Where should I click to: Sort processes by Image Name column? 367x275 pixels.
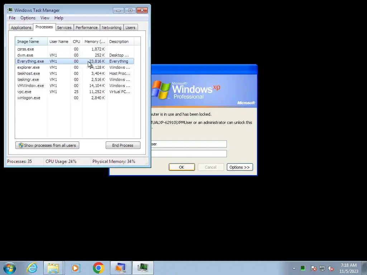click(32, 42)
